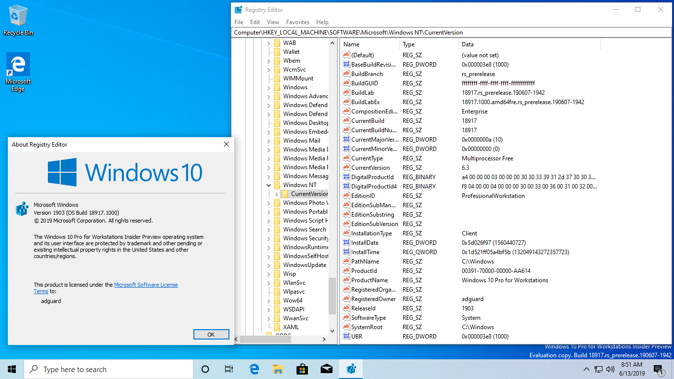The image size is (674, 379).
Task: Select the Windows Mail tree item
Action: point(301,141)
